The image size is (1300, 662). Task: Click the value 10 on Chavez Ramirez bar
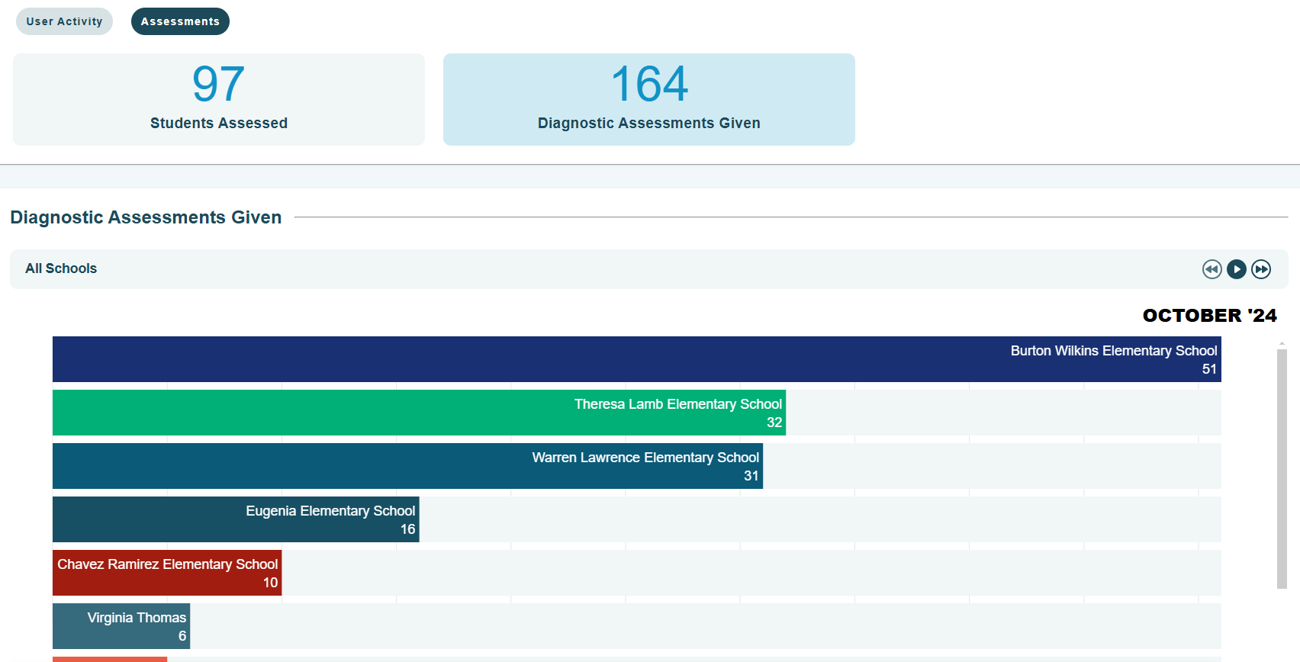(270, 583)
